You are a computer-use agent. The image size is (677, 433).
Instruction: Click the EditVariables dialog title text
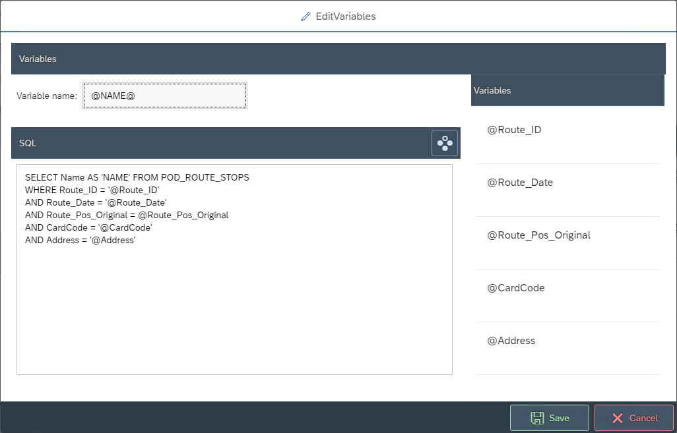point(346,16)
